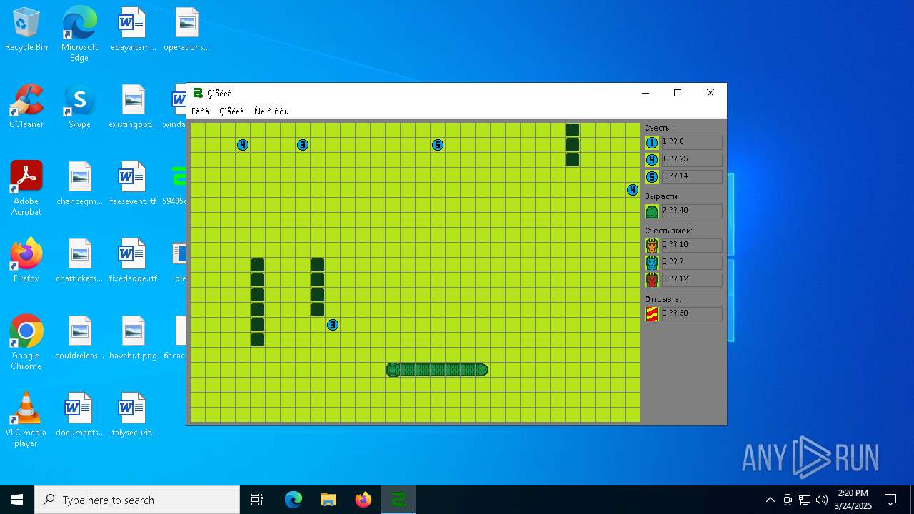Click the 'Type here to search' taskbar box
The image size is (914, 514).
tap(137, 500)
